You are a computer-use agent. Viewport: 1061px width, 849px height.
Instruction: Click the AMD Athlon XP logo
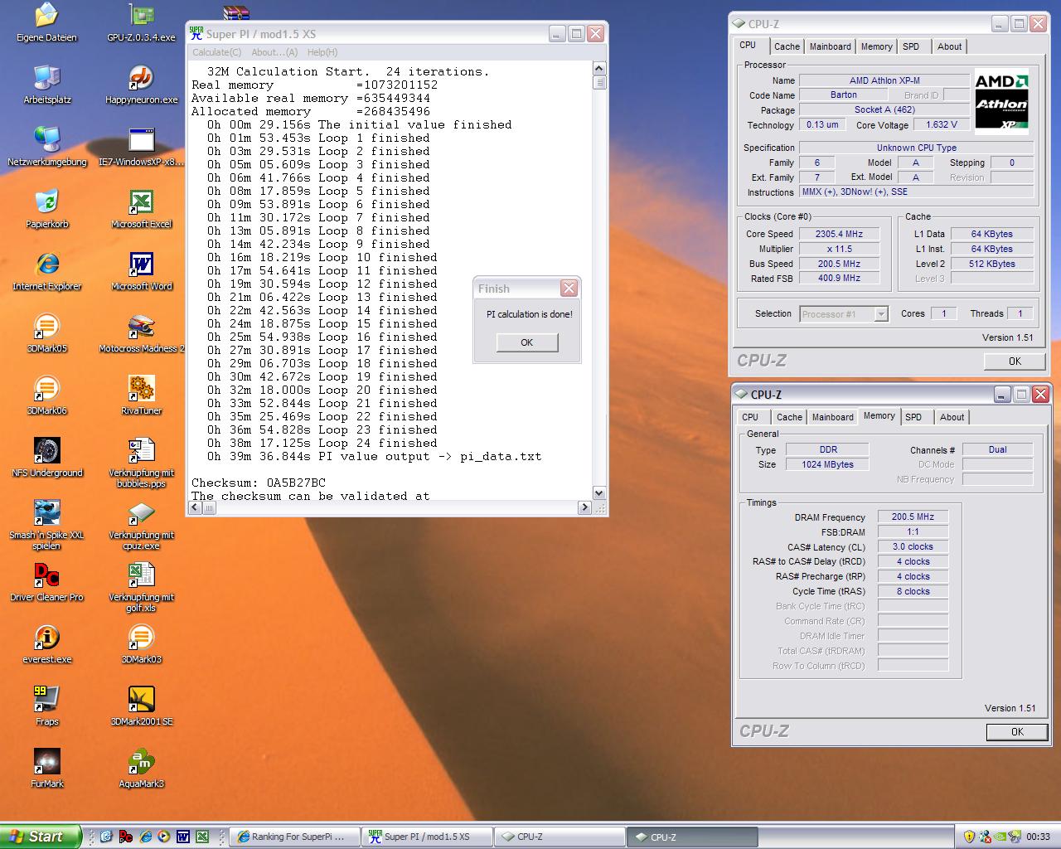pyautogui.click(x=1001, y=101)
